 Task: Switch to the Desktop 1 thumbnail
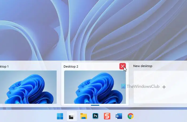point(28,87)
